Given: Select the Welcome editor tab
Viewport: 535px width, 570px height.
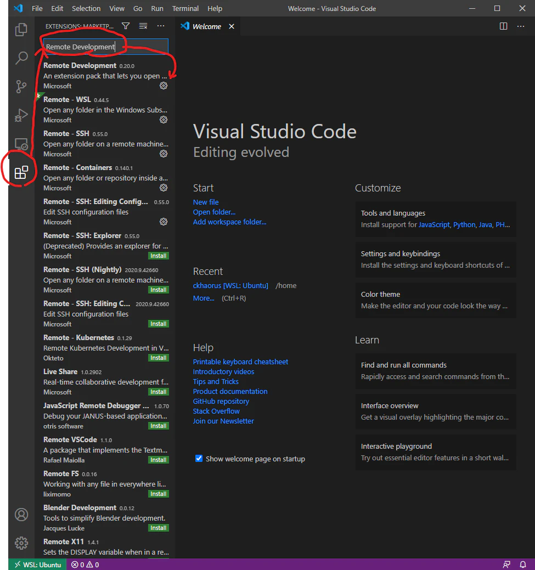Looking at the screenshot, I should coord(207,26).
